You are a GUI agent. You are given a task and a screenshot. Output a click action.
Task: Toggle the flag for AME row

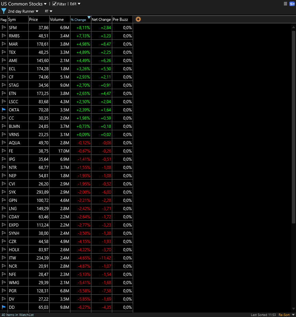4,60
